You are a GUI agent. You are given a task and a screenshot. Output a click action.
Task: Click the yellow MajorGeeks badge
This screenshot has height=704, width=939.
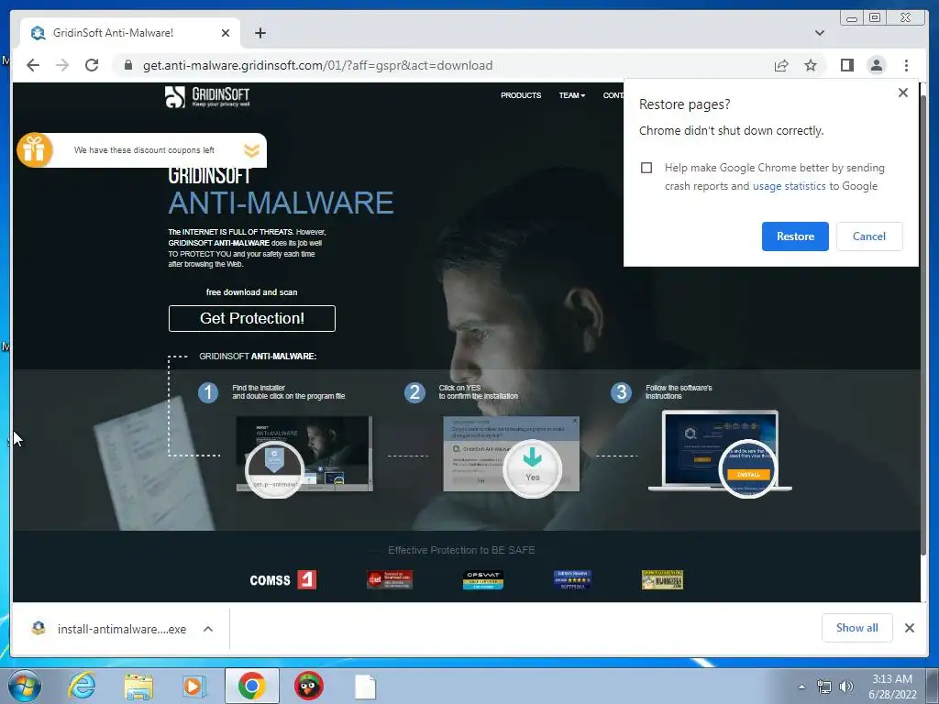[662, 579]
